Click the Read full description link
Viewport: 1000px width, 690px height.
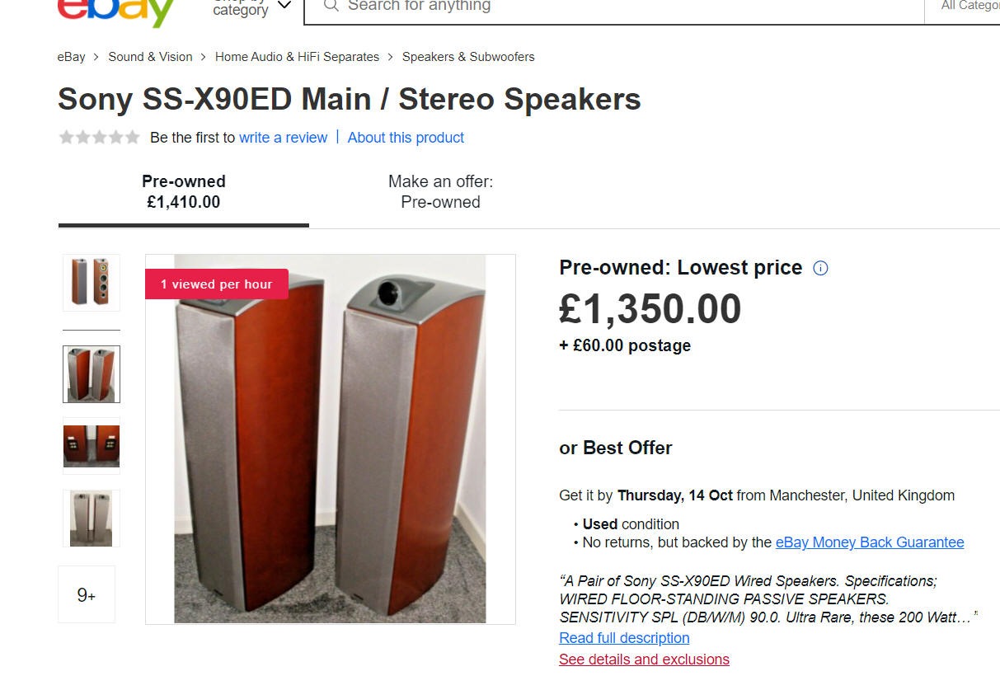point(624,638)
